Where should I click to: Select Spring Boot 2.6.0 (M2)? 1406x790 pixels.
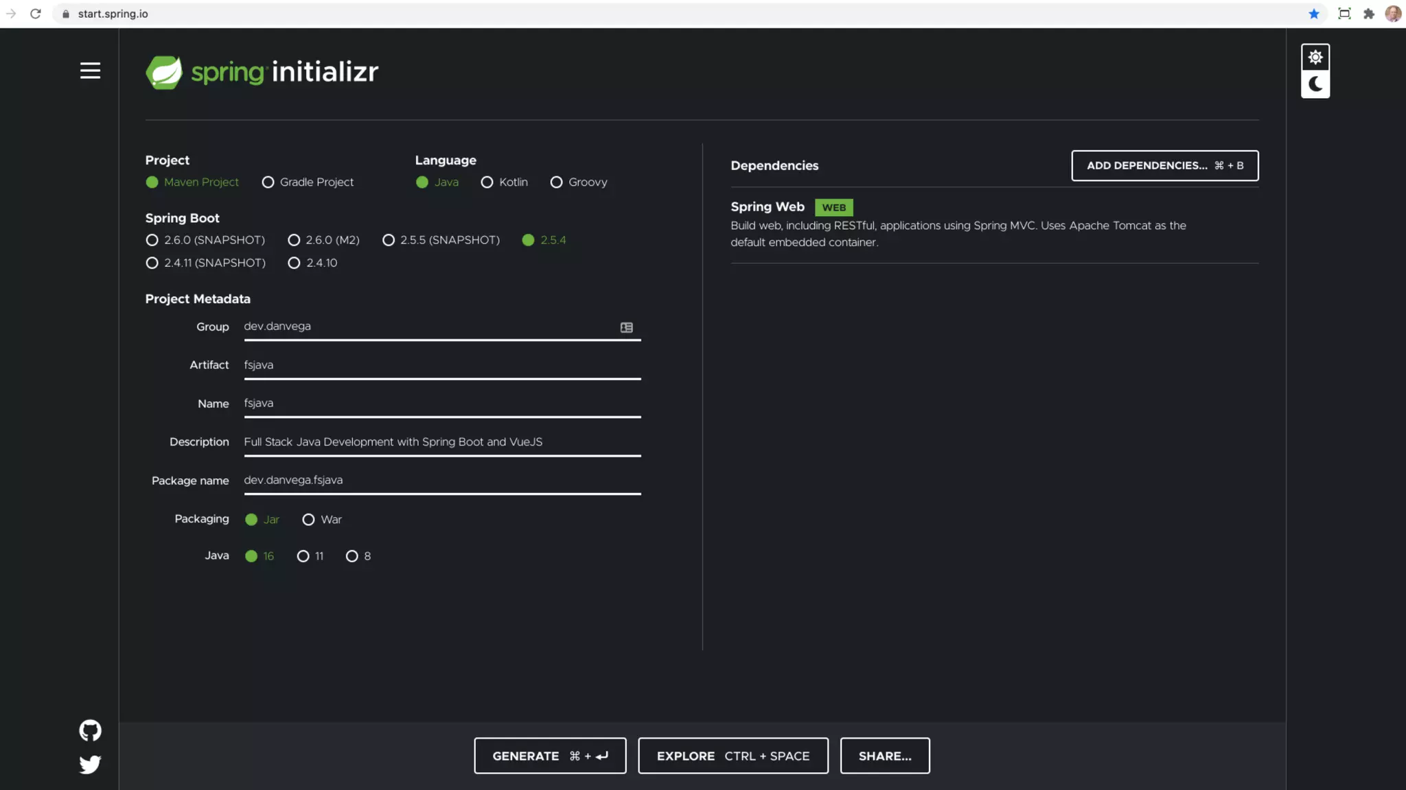(x=295, y=240)
